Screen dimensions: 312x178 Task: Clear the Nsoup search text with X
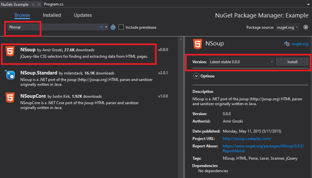click(101, 27)
